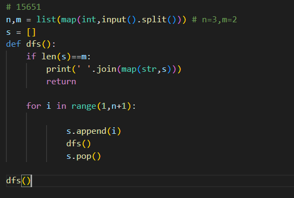Click the ".split" method call

click(x=152, y=20)
